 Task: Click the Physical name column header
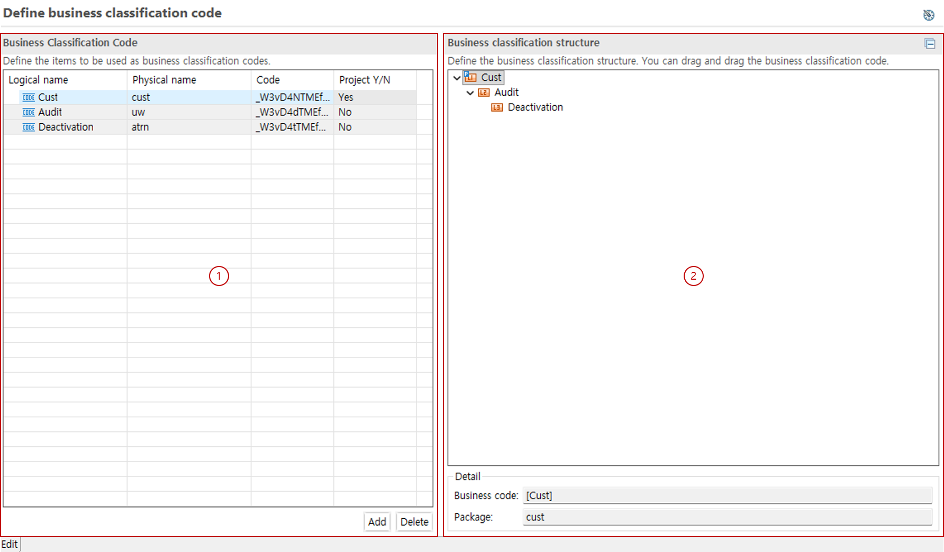click(x=164, y=80)
